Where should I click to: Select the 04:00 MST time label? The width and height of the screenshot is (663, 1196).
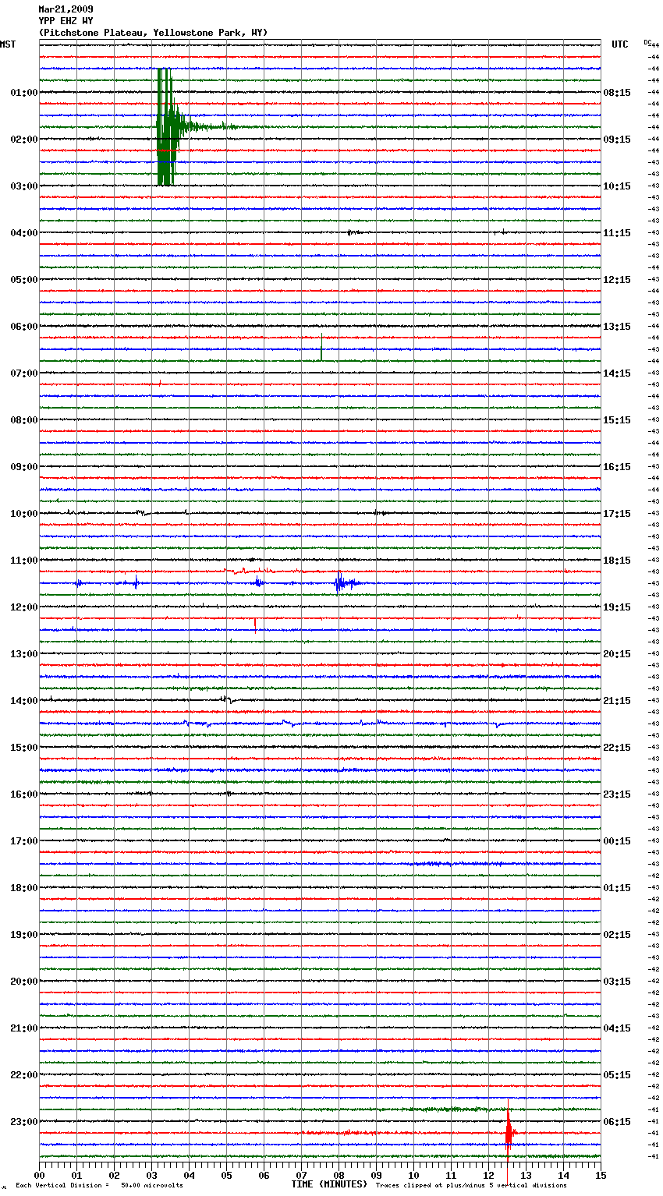click(24, 233)
